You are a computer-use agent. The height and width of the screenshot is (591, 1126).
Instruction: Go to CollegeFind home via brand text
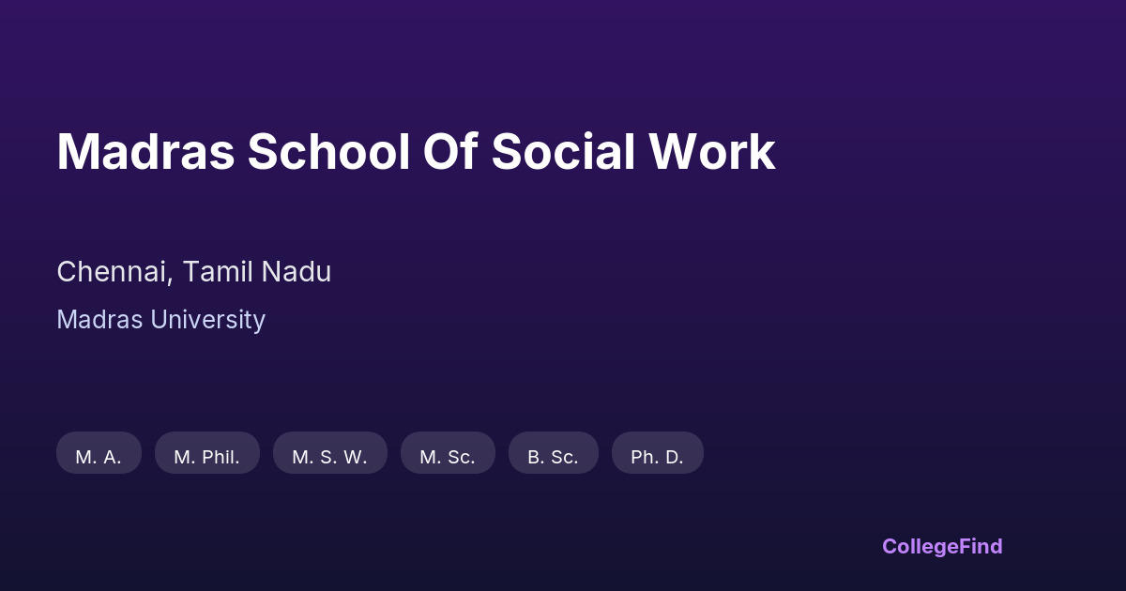(x=942, y=546)
